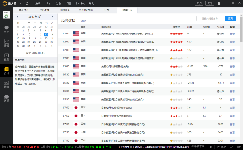243x150 pixels.
Task: Open the 分析 menu
Action: (59, 3)
